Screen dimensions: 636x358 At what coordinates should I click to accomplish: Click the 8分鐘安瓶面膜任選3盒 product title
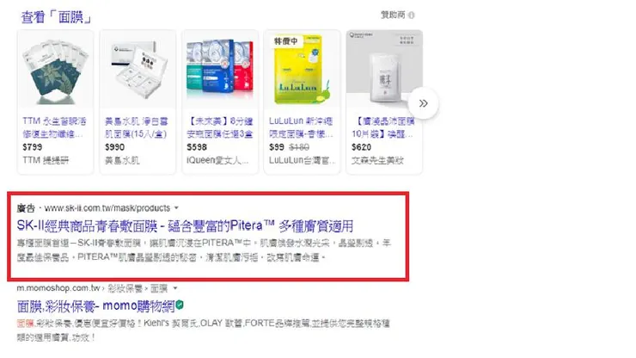[220, 127]
